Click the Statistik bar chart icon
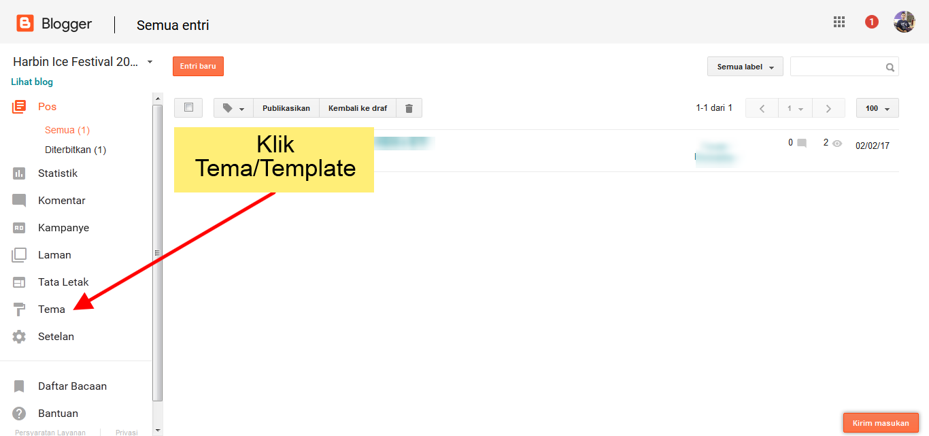929x436 pixels. tap(19, 173)
